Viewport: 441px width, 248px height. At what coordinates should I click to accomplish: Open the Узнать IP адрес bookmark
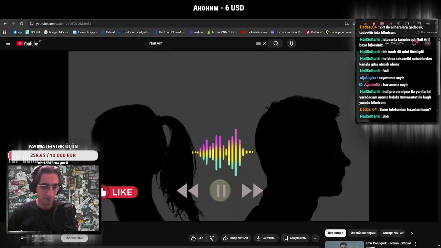(x=85, y=32)
